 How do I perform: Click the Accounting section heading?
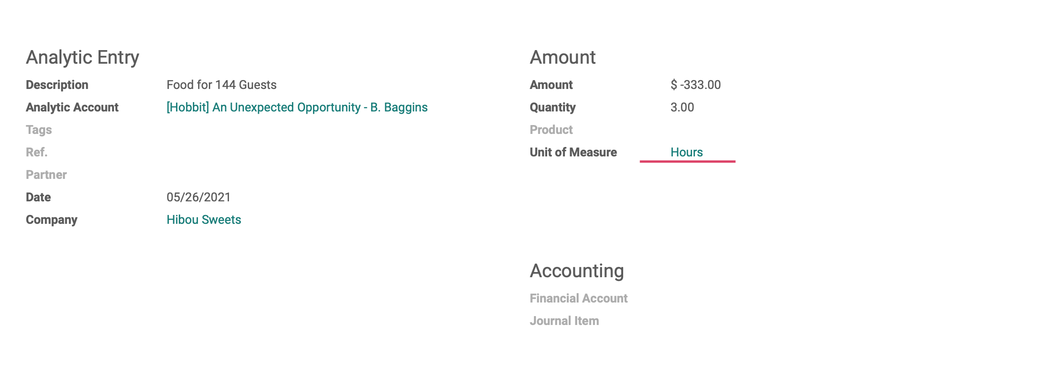pos(577,271)
